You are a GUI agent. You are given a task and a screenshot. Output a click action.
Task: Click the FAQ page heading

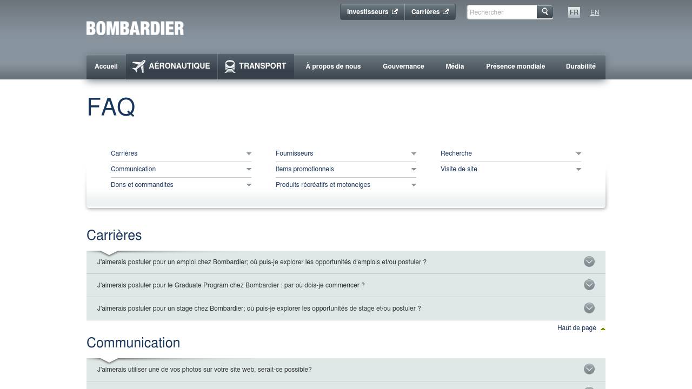pyautogui.click(x=111, y=107)
